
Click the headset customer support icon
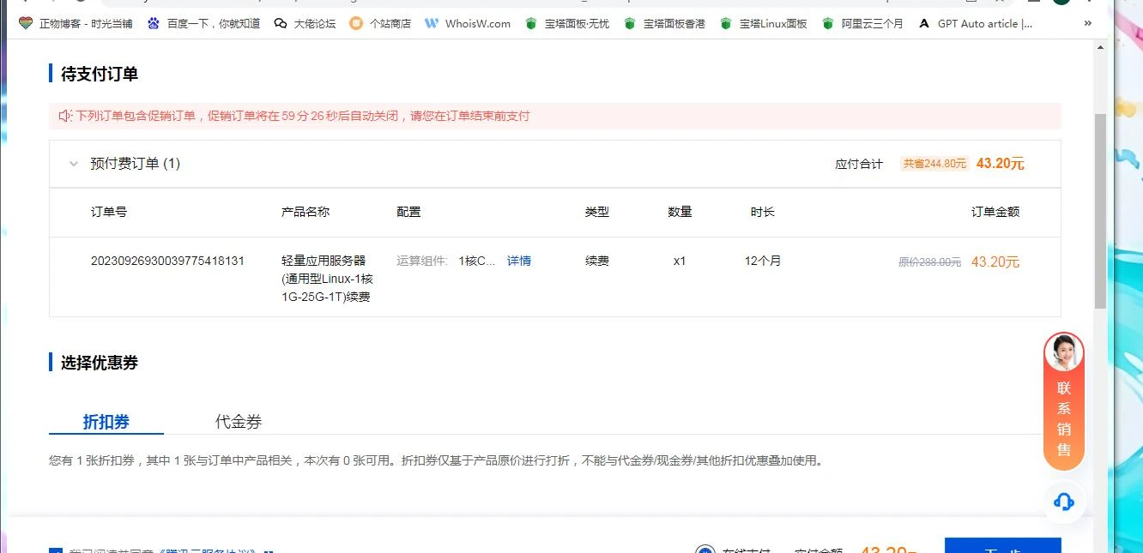tap(1063, 502)
